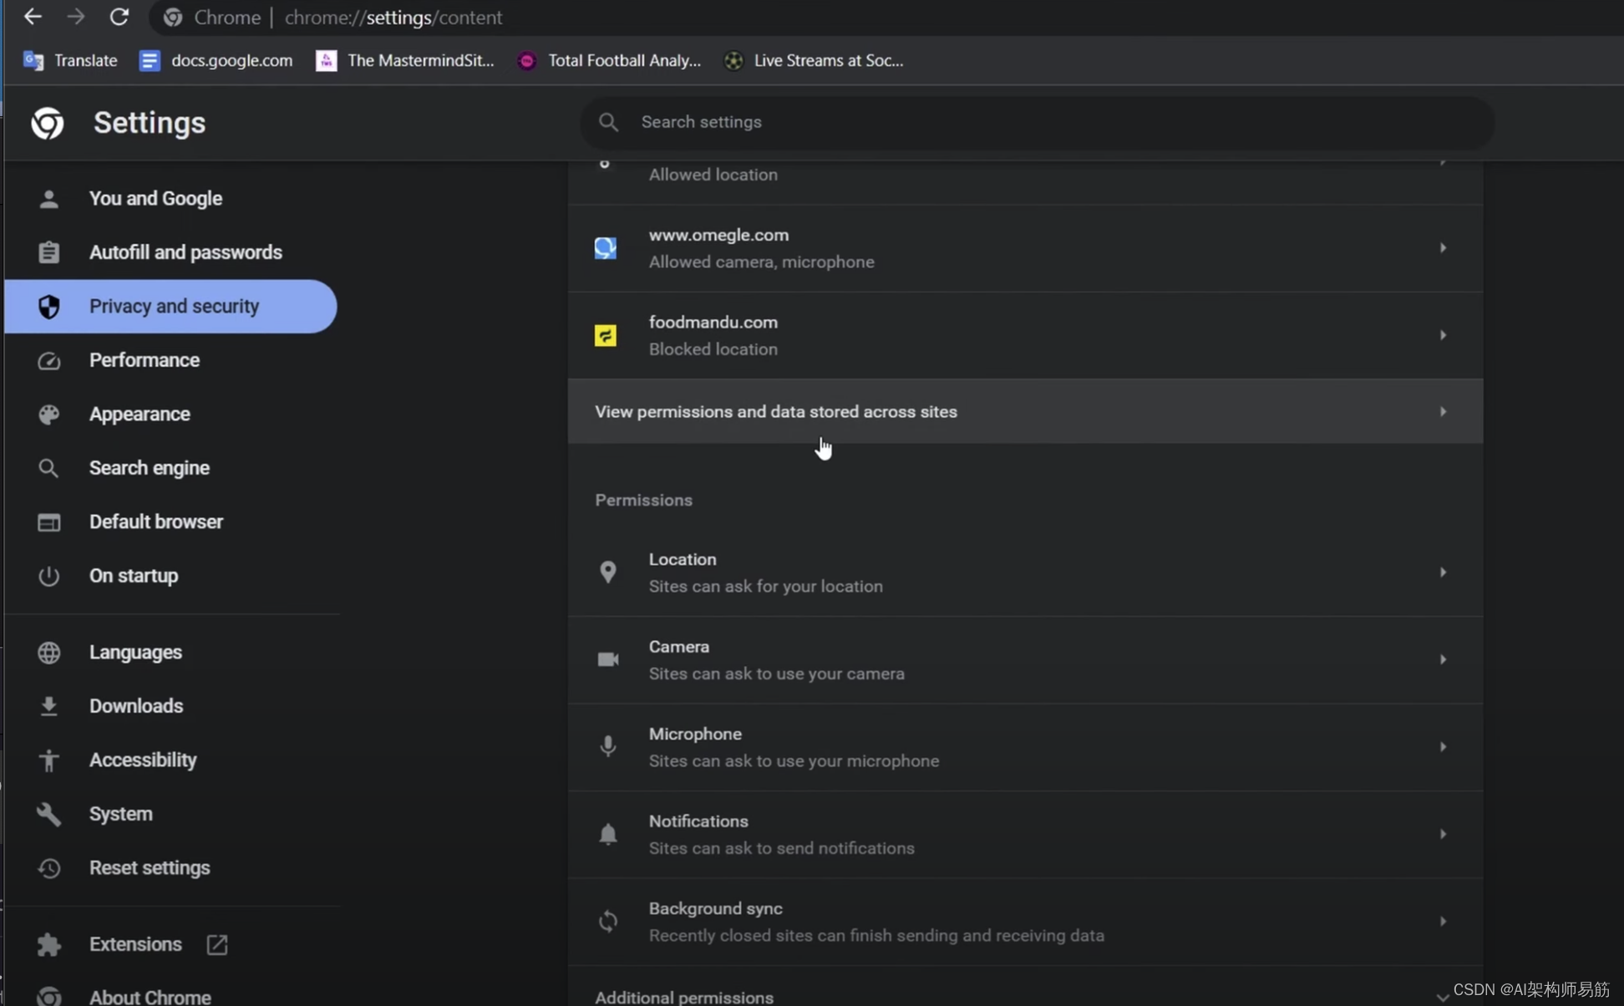Screen dimensions: 1624x1006
Task: Click the Camera icon in Permissions
Action: 608,659
